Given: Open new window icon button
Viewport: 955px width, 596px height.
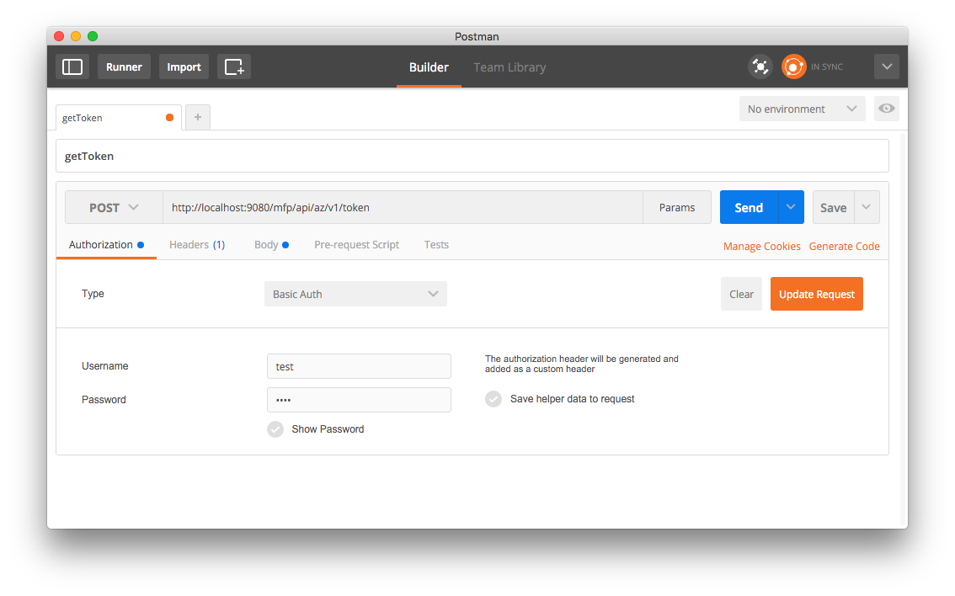Looking at the screenshot, I should (x=234, y=67).
